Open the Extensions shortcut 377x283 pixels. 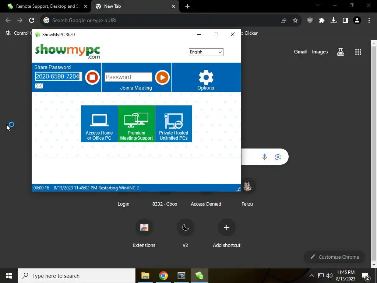(x=144, y=233)
